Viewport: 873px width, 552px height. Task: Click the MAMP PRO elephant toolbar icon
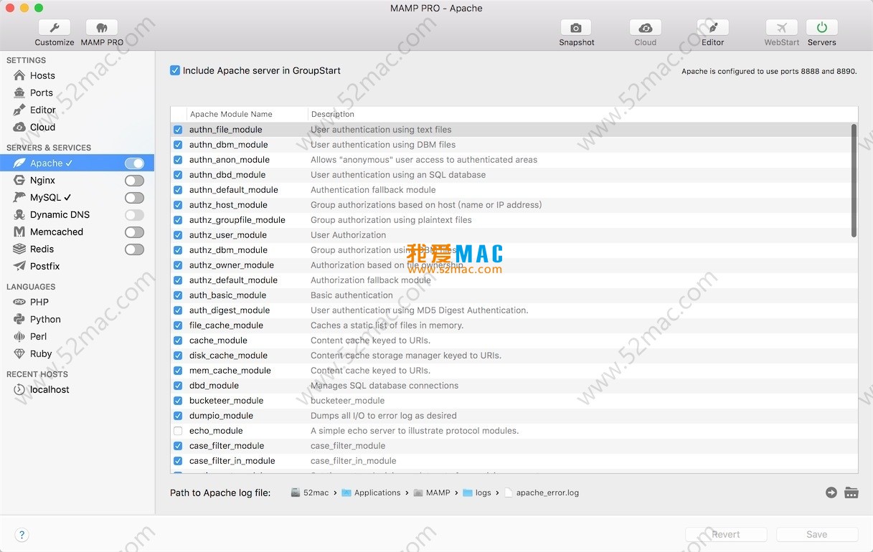102,28
